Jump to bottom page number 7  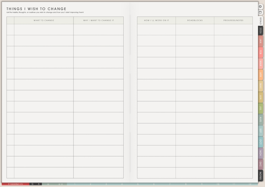click(x=170, y=184)
